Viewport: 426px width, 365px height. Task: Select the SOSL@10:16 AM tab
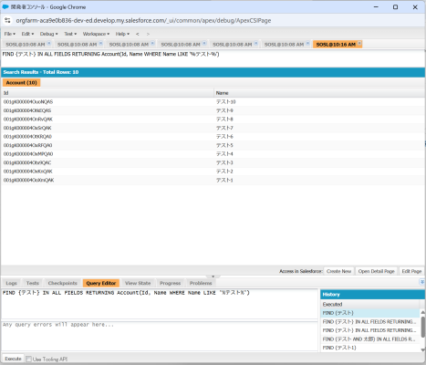(x=336, y=45)
